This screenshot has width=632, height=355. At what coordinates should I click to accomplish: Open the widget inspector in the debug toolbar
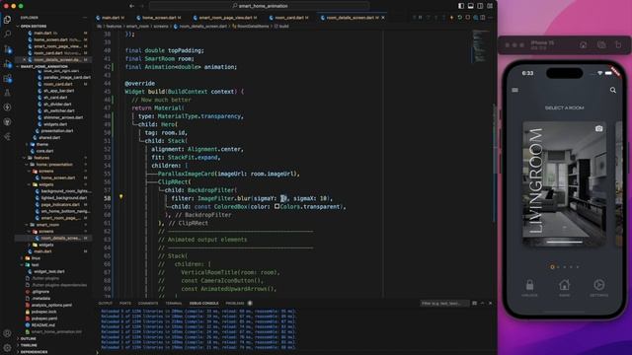[x=476, y=18]
